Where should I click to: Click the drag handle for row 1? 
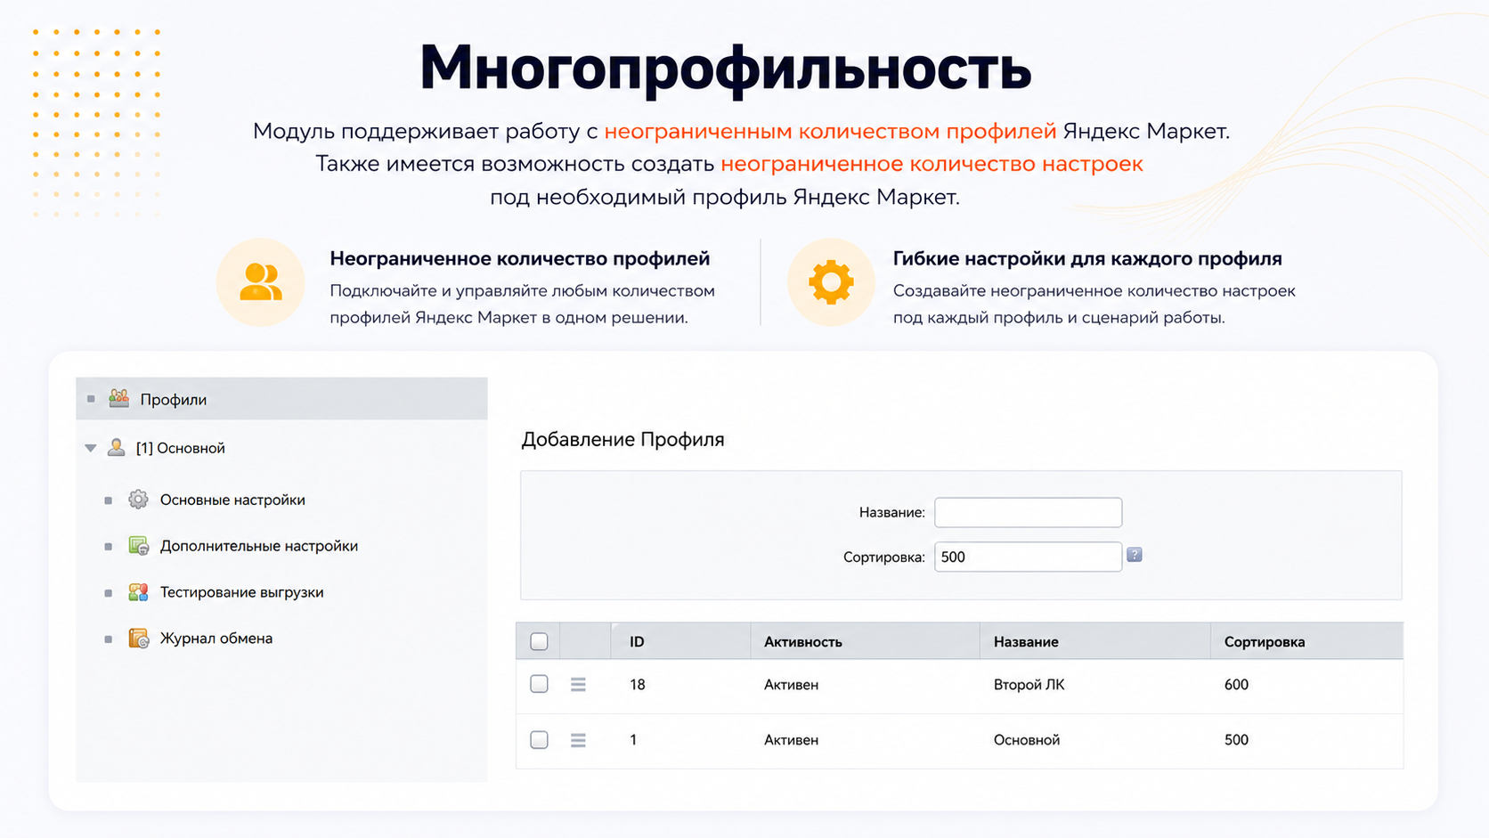(x=578, y=740)
